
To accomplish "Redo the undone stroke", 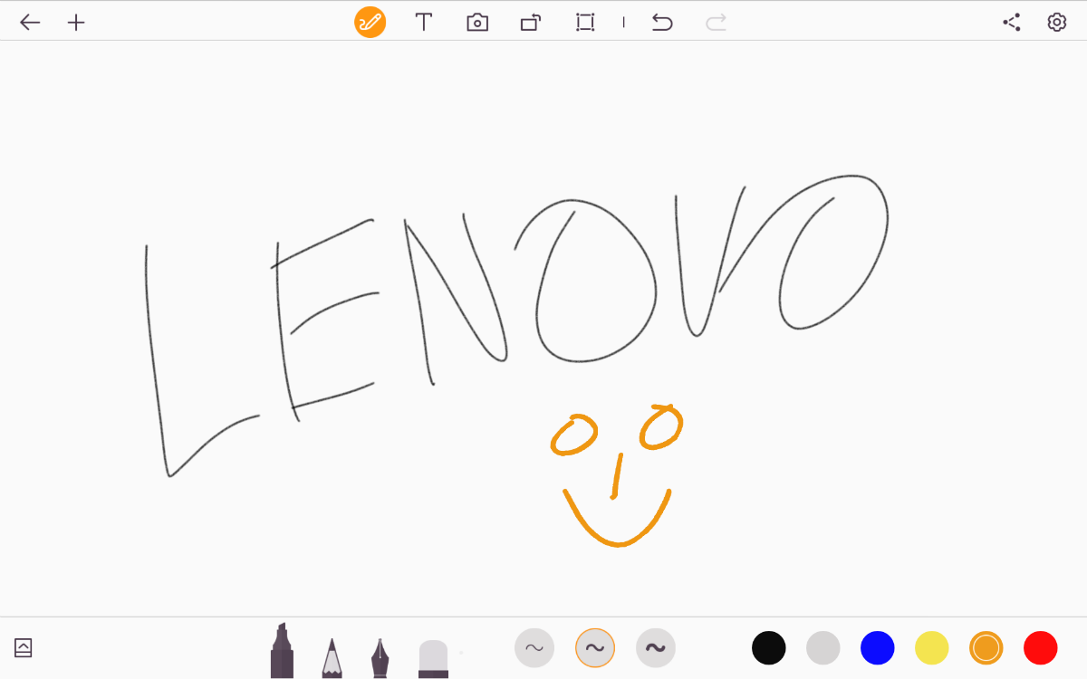I will 716,23.
